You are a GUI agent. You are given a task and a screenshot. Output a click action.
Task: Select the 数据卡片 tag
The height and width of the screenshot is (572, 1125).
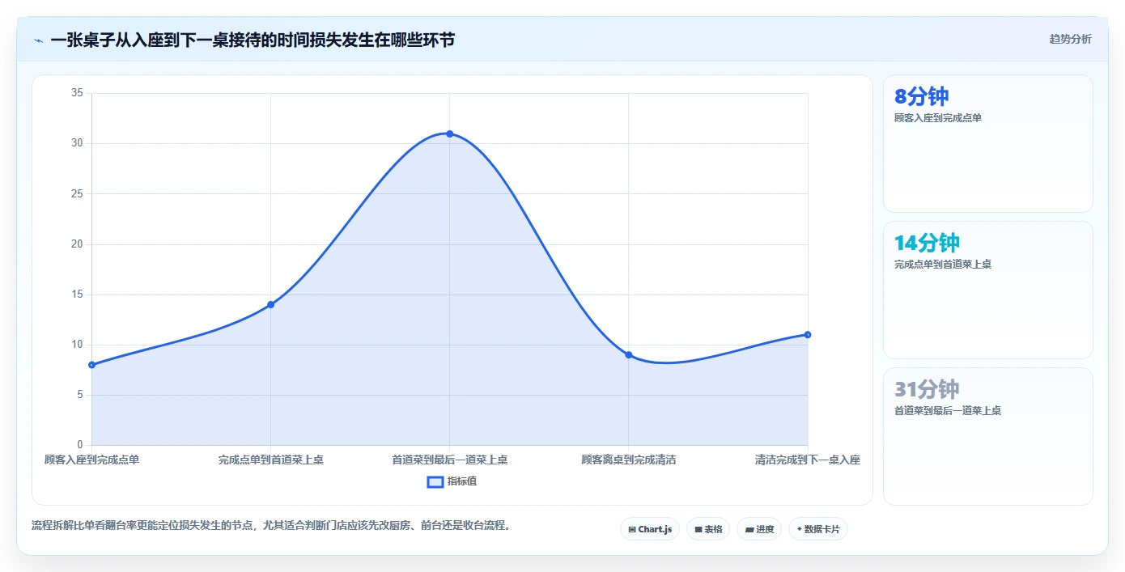818,529
